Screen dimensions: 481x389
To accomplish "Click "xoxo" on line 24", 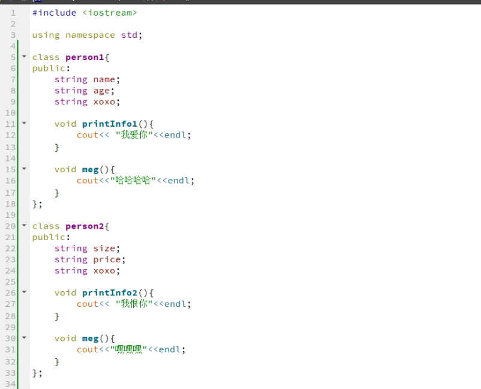I will [104, 271].
